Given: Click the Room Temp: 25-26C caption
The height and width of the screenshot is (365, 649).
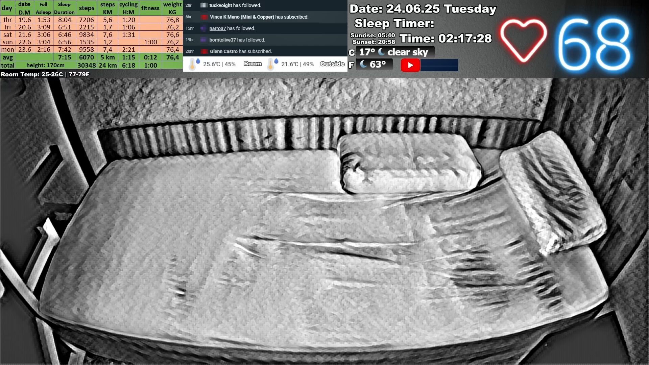Looking at the screenshot, I should [x=45, y=74].
